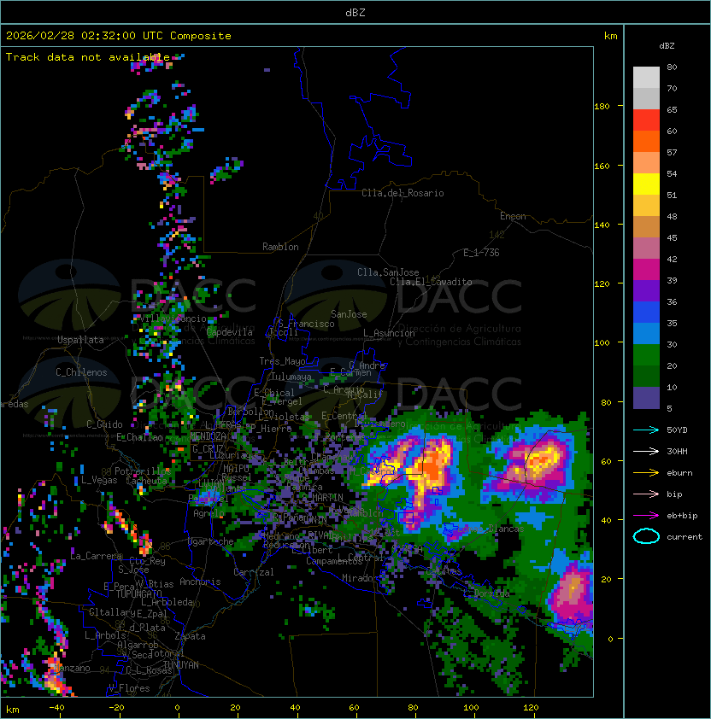Viewport: 711px width, 719px height.
Task: Click the 'Tulumaya' map label
Action: coord(291,377)
